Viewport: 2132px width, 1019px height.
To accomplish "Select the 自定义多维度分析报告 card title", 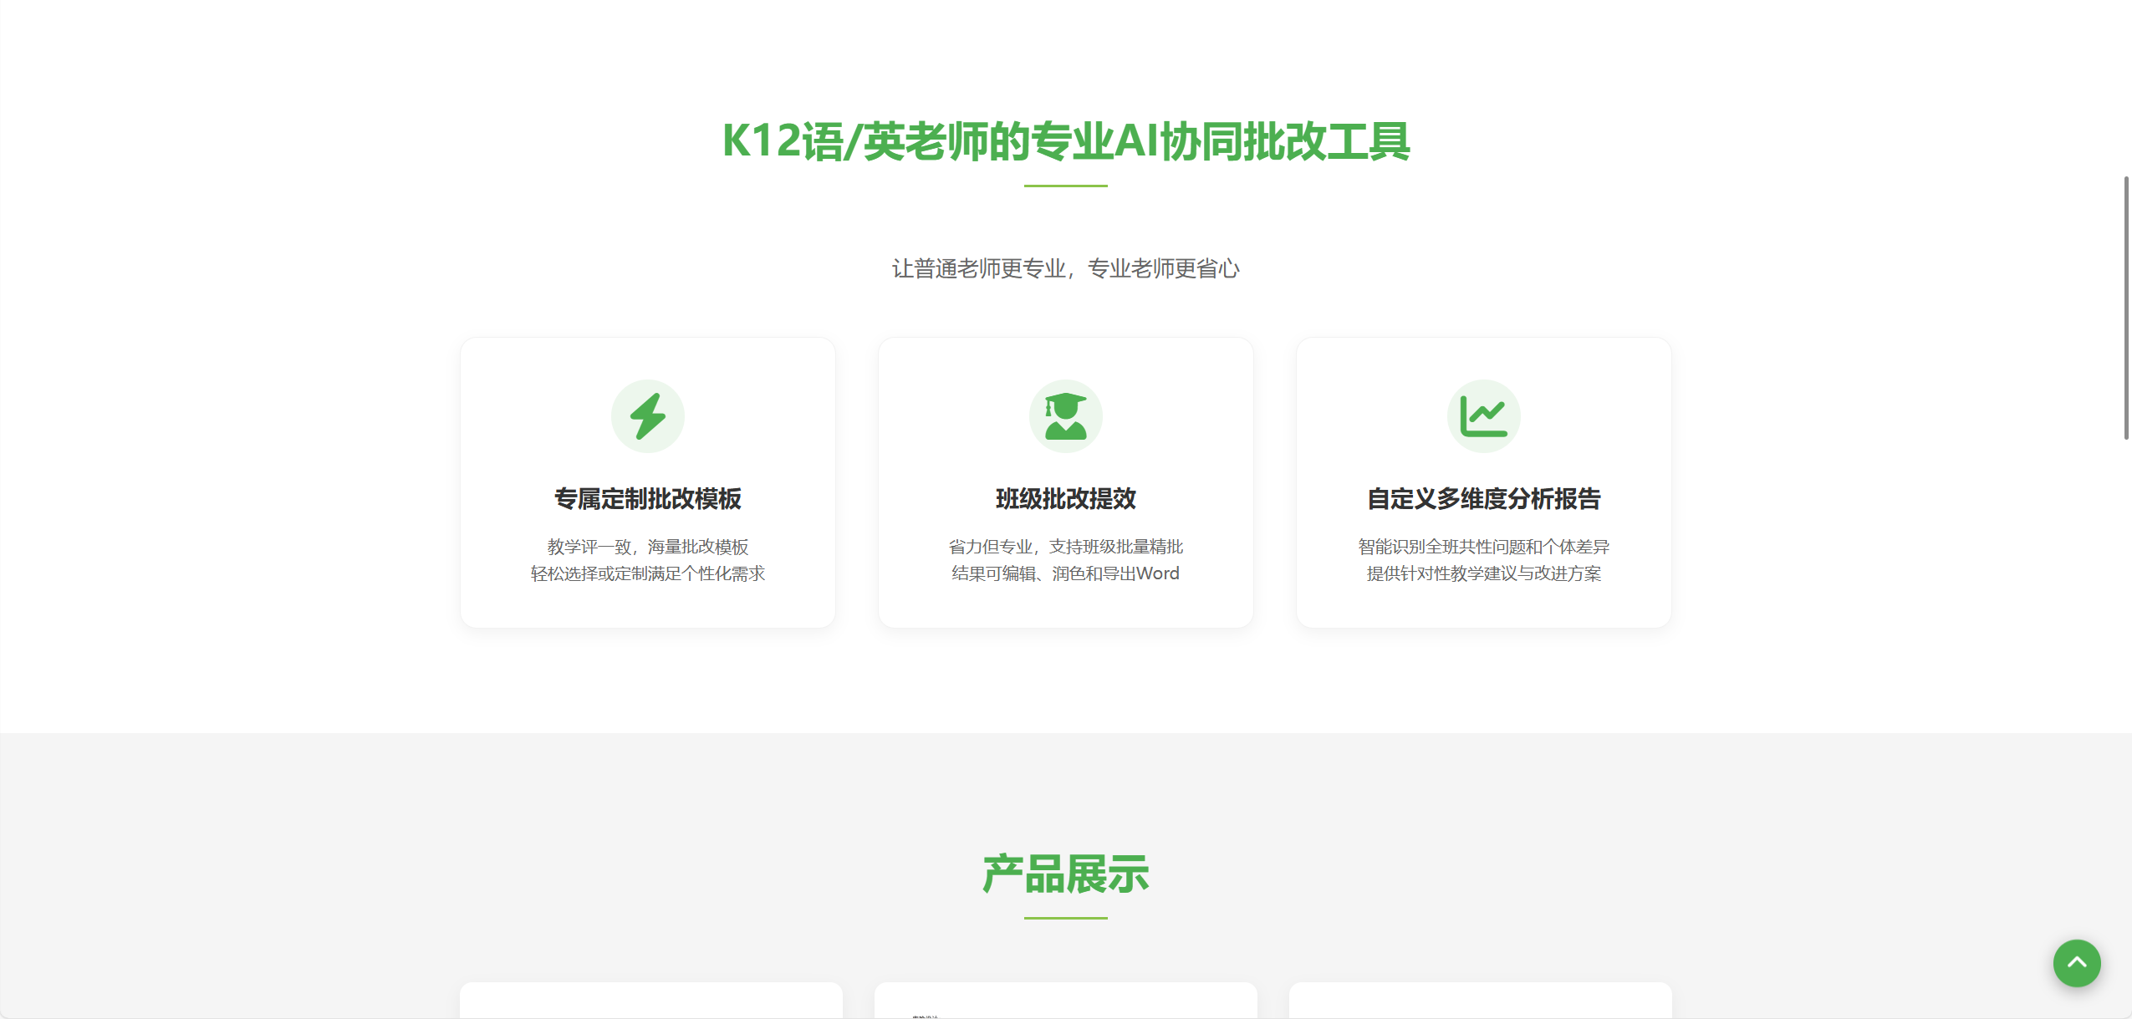I will coord(1484,498).
